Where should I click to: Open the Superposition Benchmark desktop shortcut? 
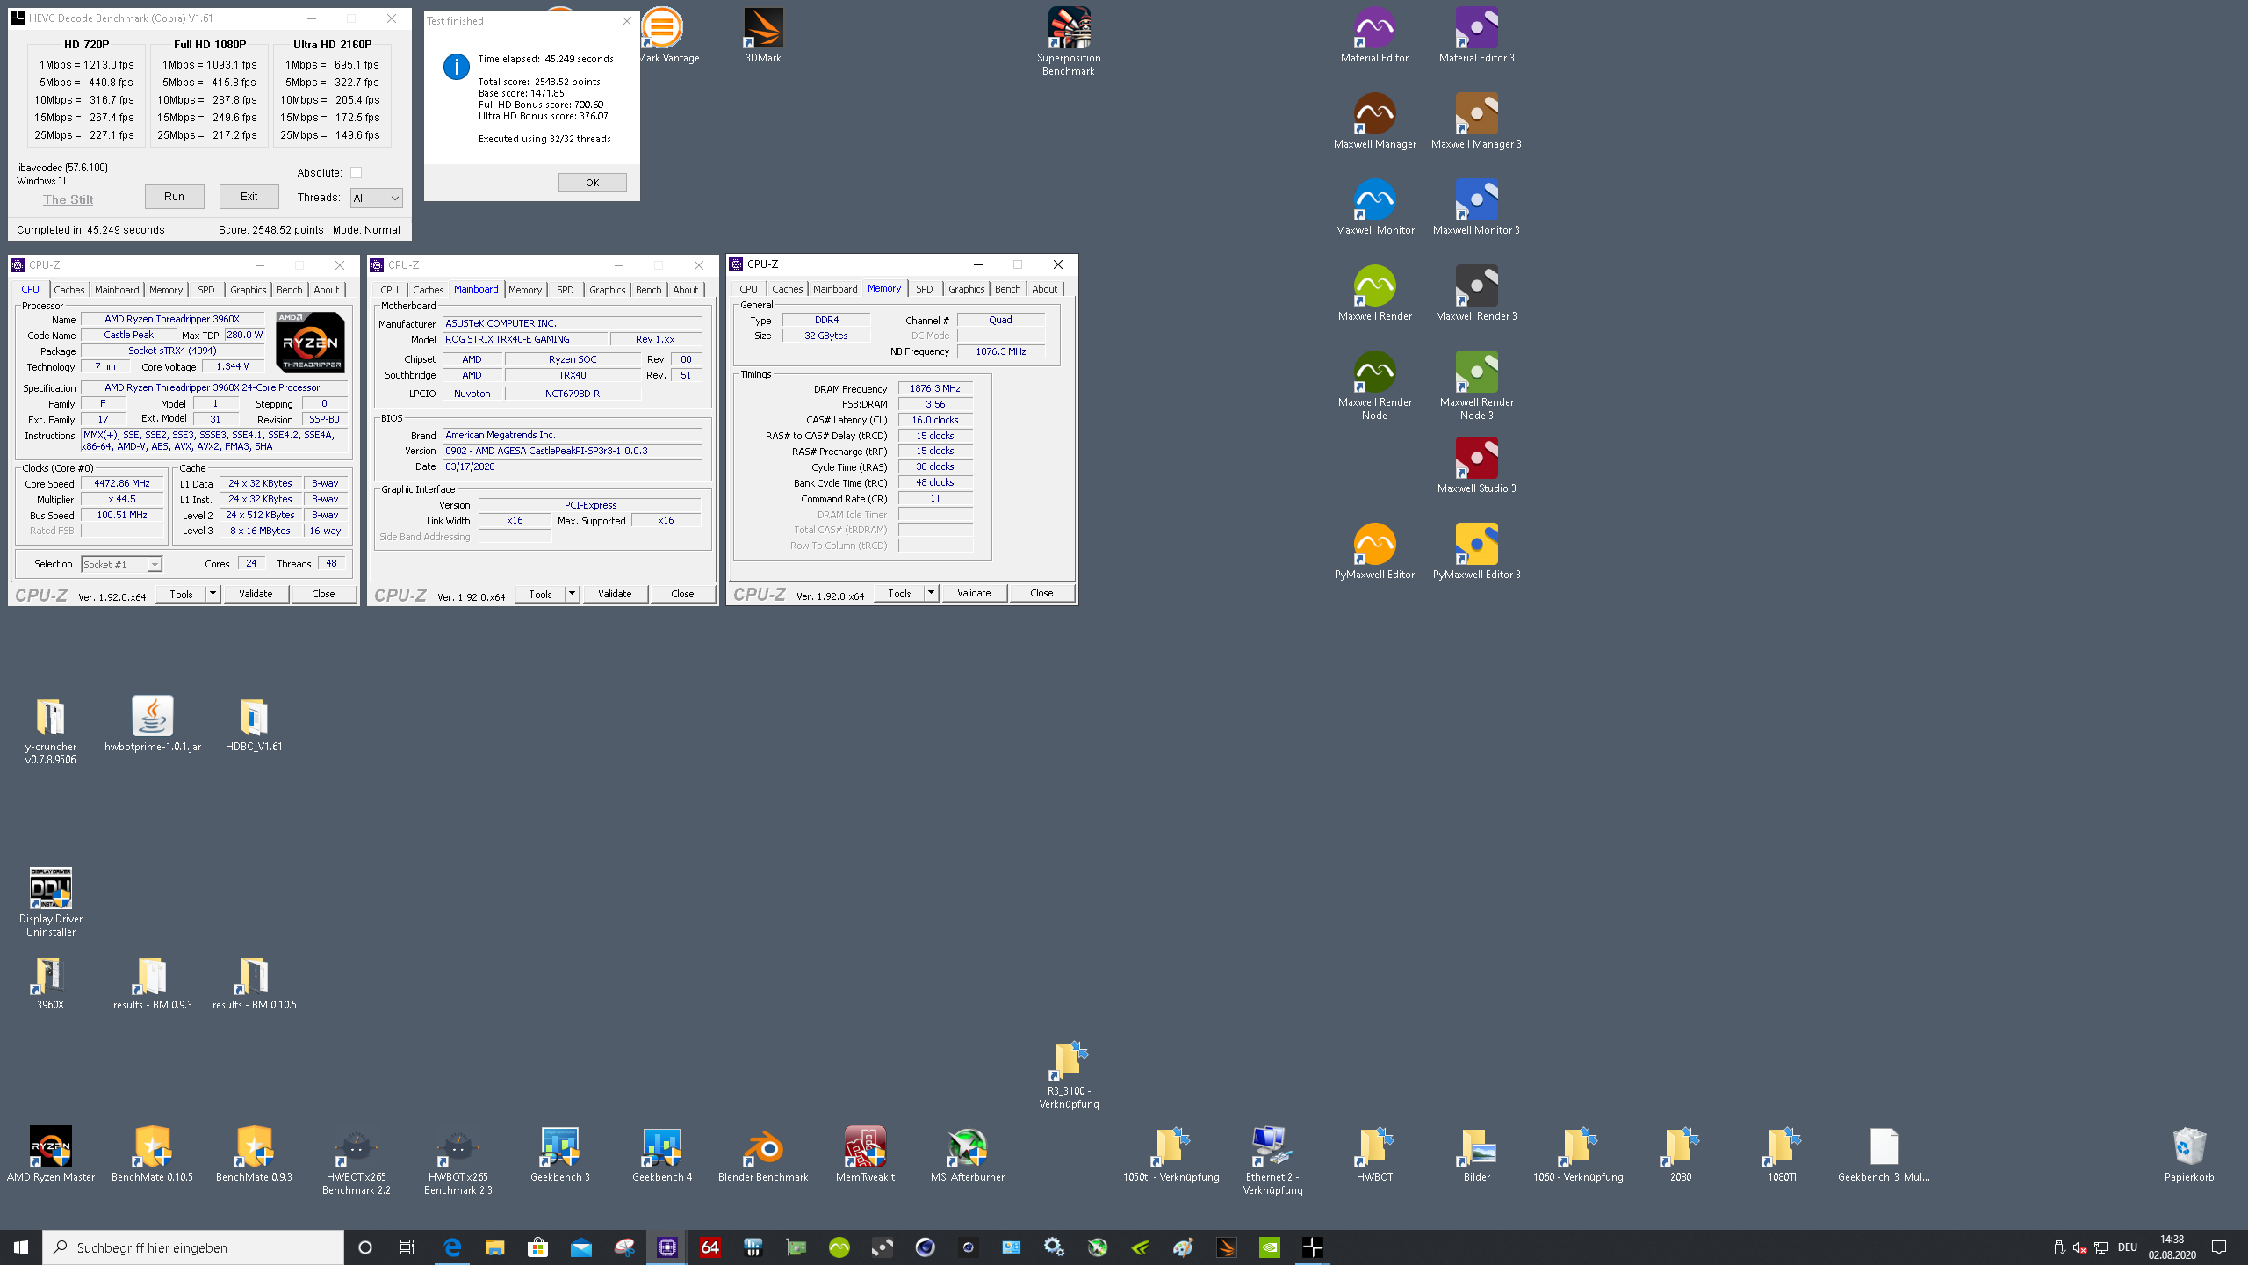1069,41
